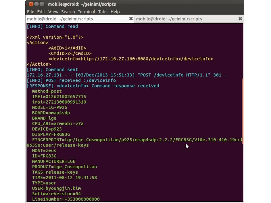Switch to the second terminal tab

pyautogui.click(x=189, y=19)
